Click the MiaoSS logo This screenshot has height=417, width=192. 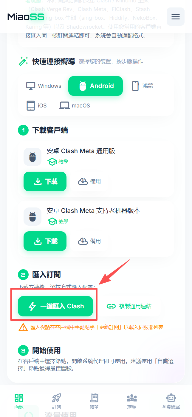point(26,17)
